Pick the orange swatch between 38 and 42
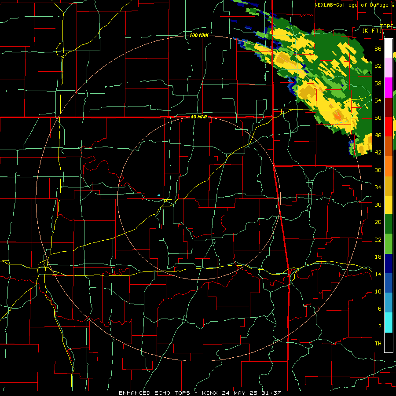This screenshot has height=396, width=396. pyautogui.click(x=389, y=166)
